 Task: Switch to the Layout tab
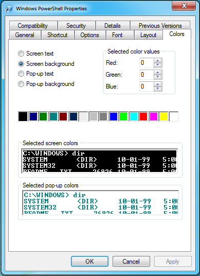pos(149,35)
